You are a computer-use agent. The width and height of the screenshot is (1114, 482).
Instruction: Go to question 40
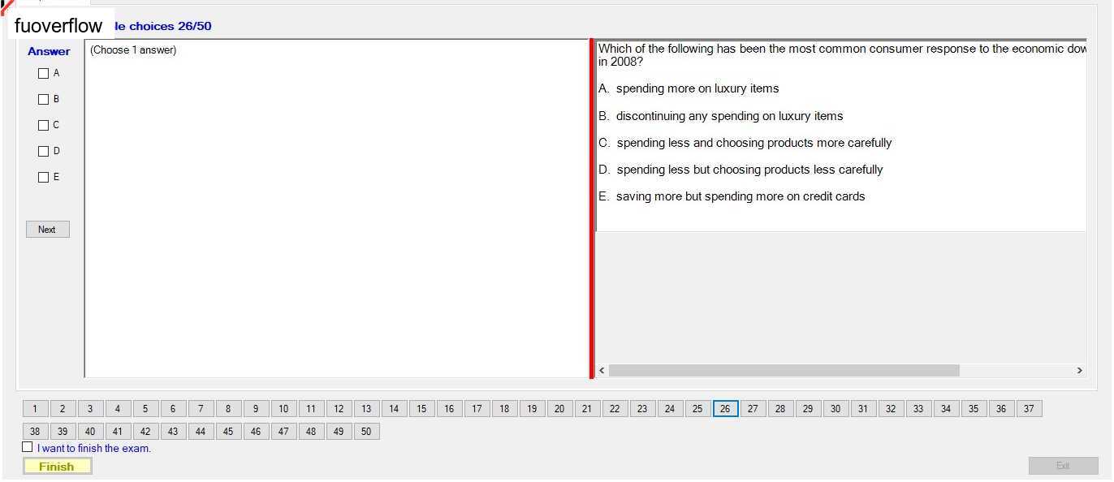pyautogui.click(x=90, y=432)
